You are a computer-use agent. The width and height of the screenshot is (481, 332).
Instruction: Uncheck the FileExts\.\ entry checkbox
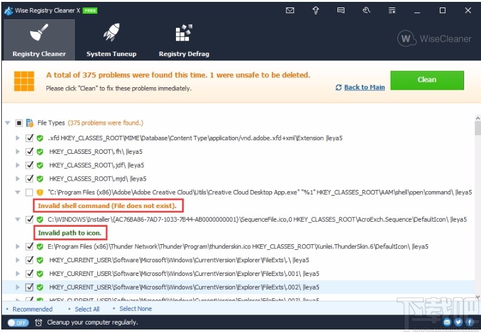coord(29,260)
